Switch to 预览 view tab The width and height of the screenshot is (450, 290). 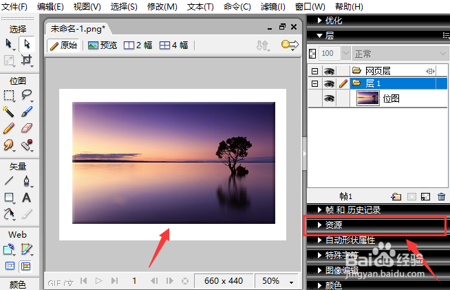tap(103, 45)
